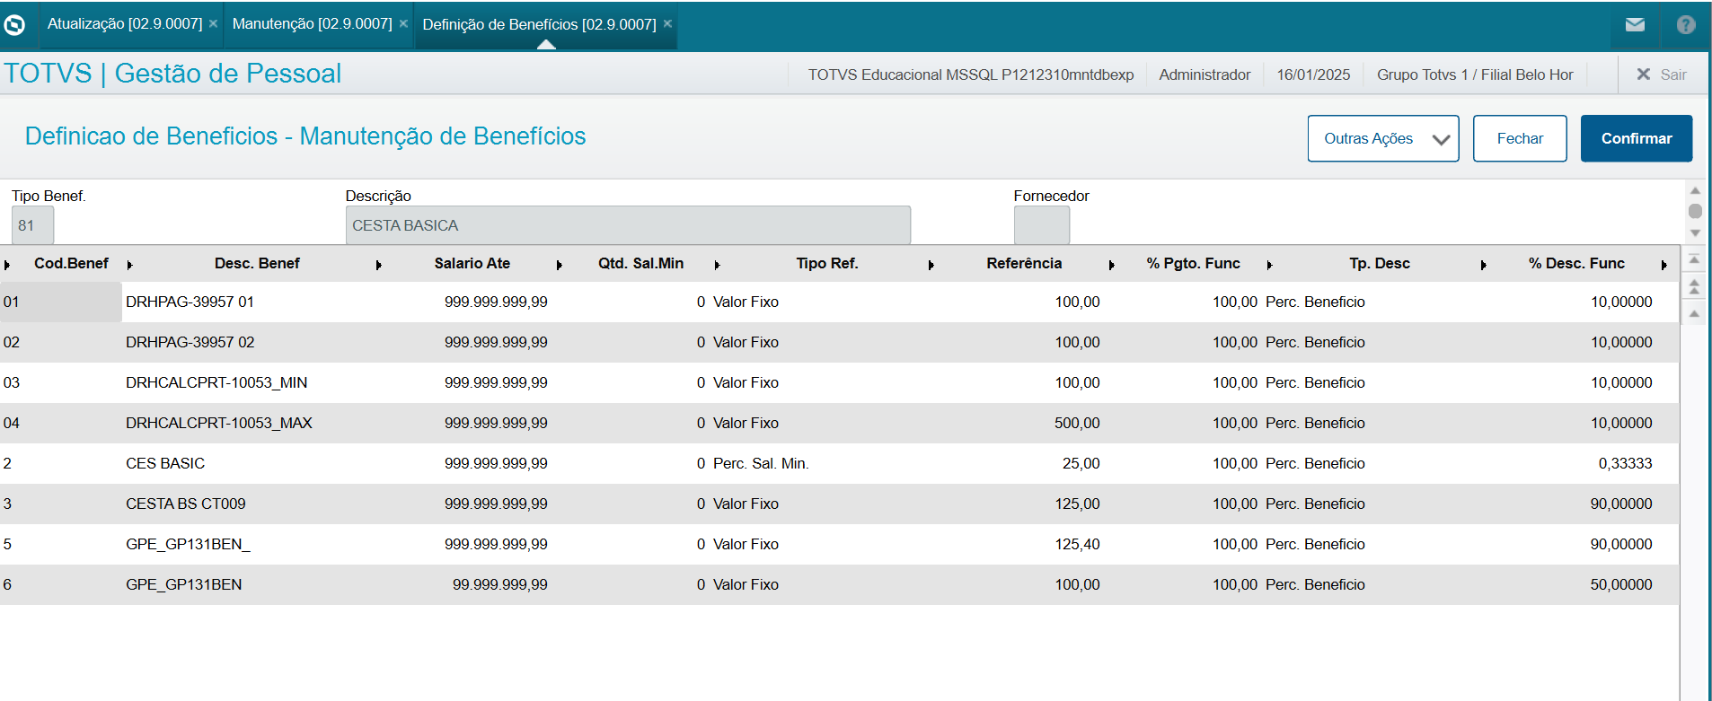
Task: Open the help question mark icon
Action: pyautogui.click(x=1686, y=24)
